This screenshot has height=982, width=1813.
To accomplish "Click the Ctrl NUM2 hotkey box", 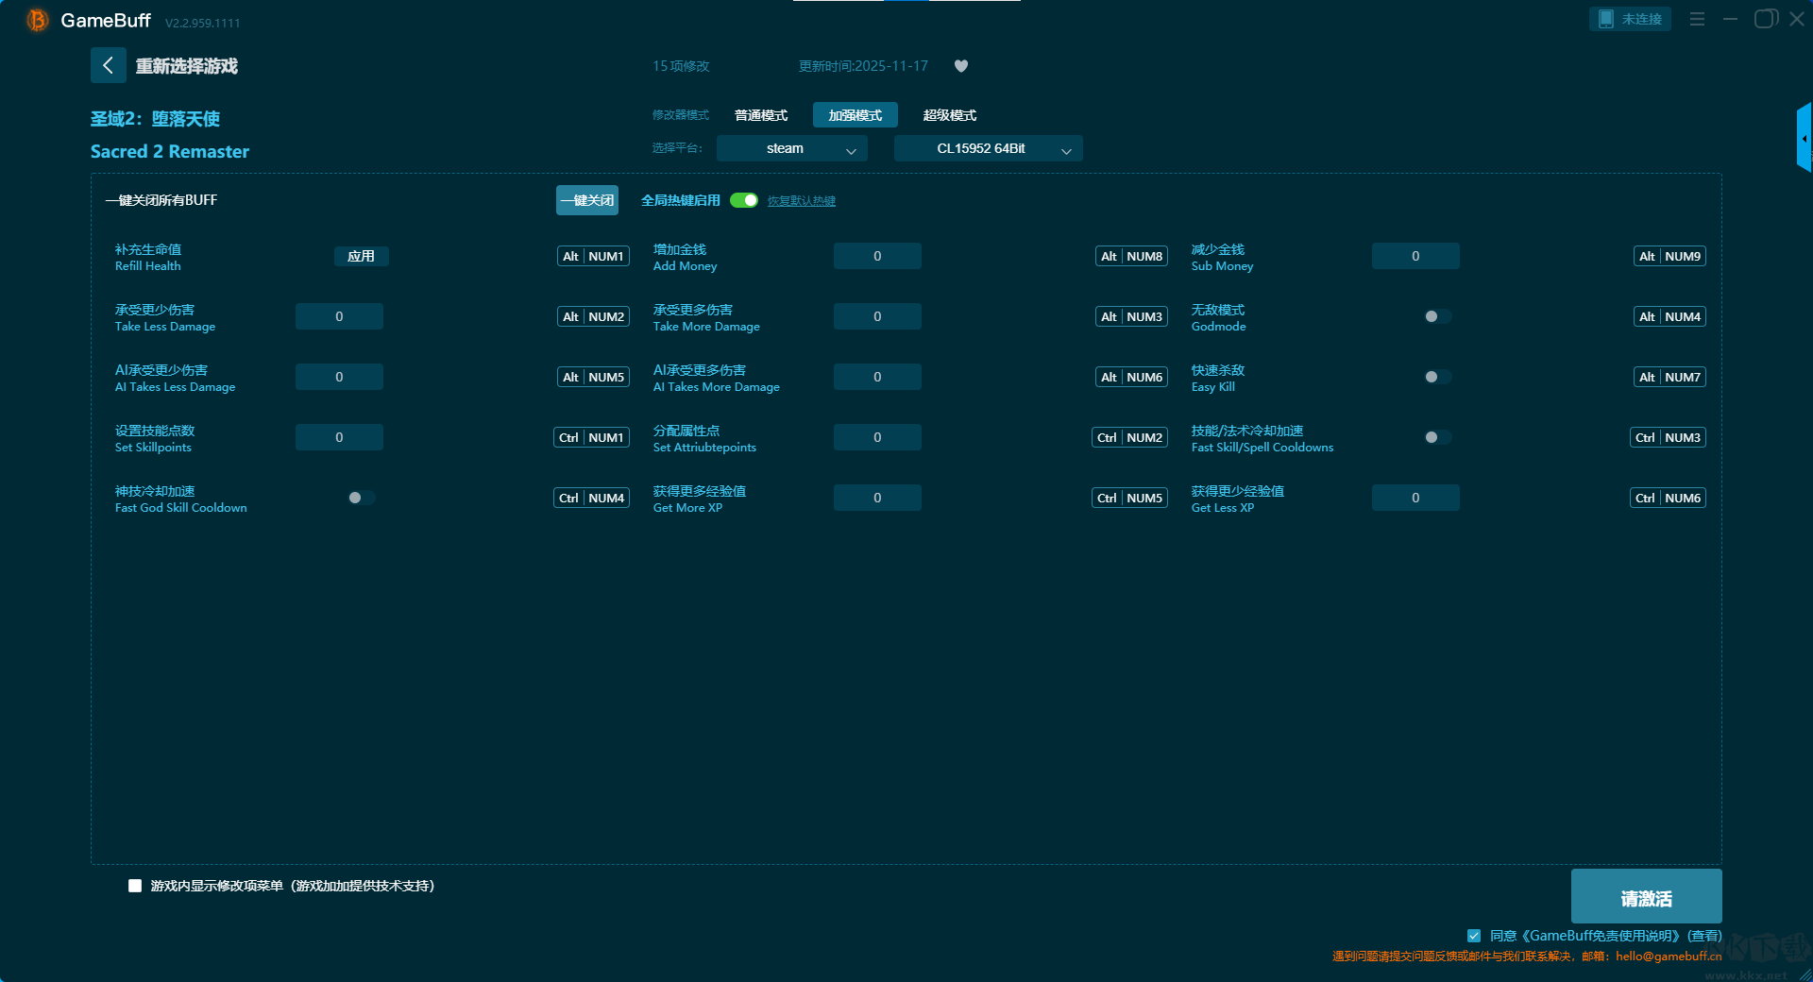I will coord(1129,437).
